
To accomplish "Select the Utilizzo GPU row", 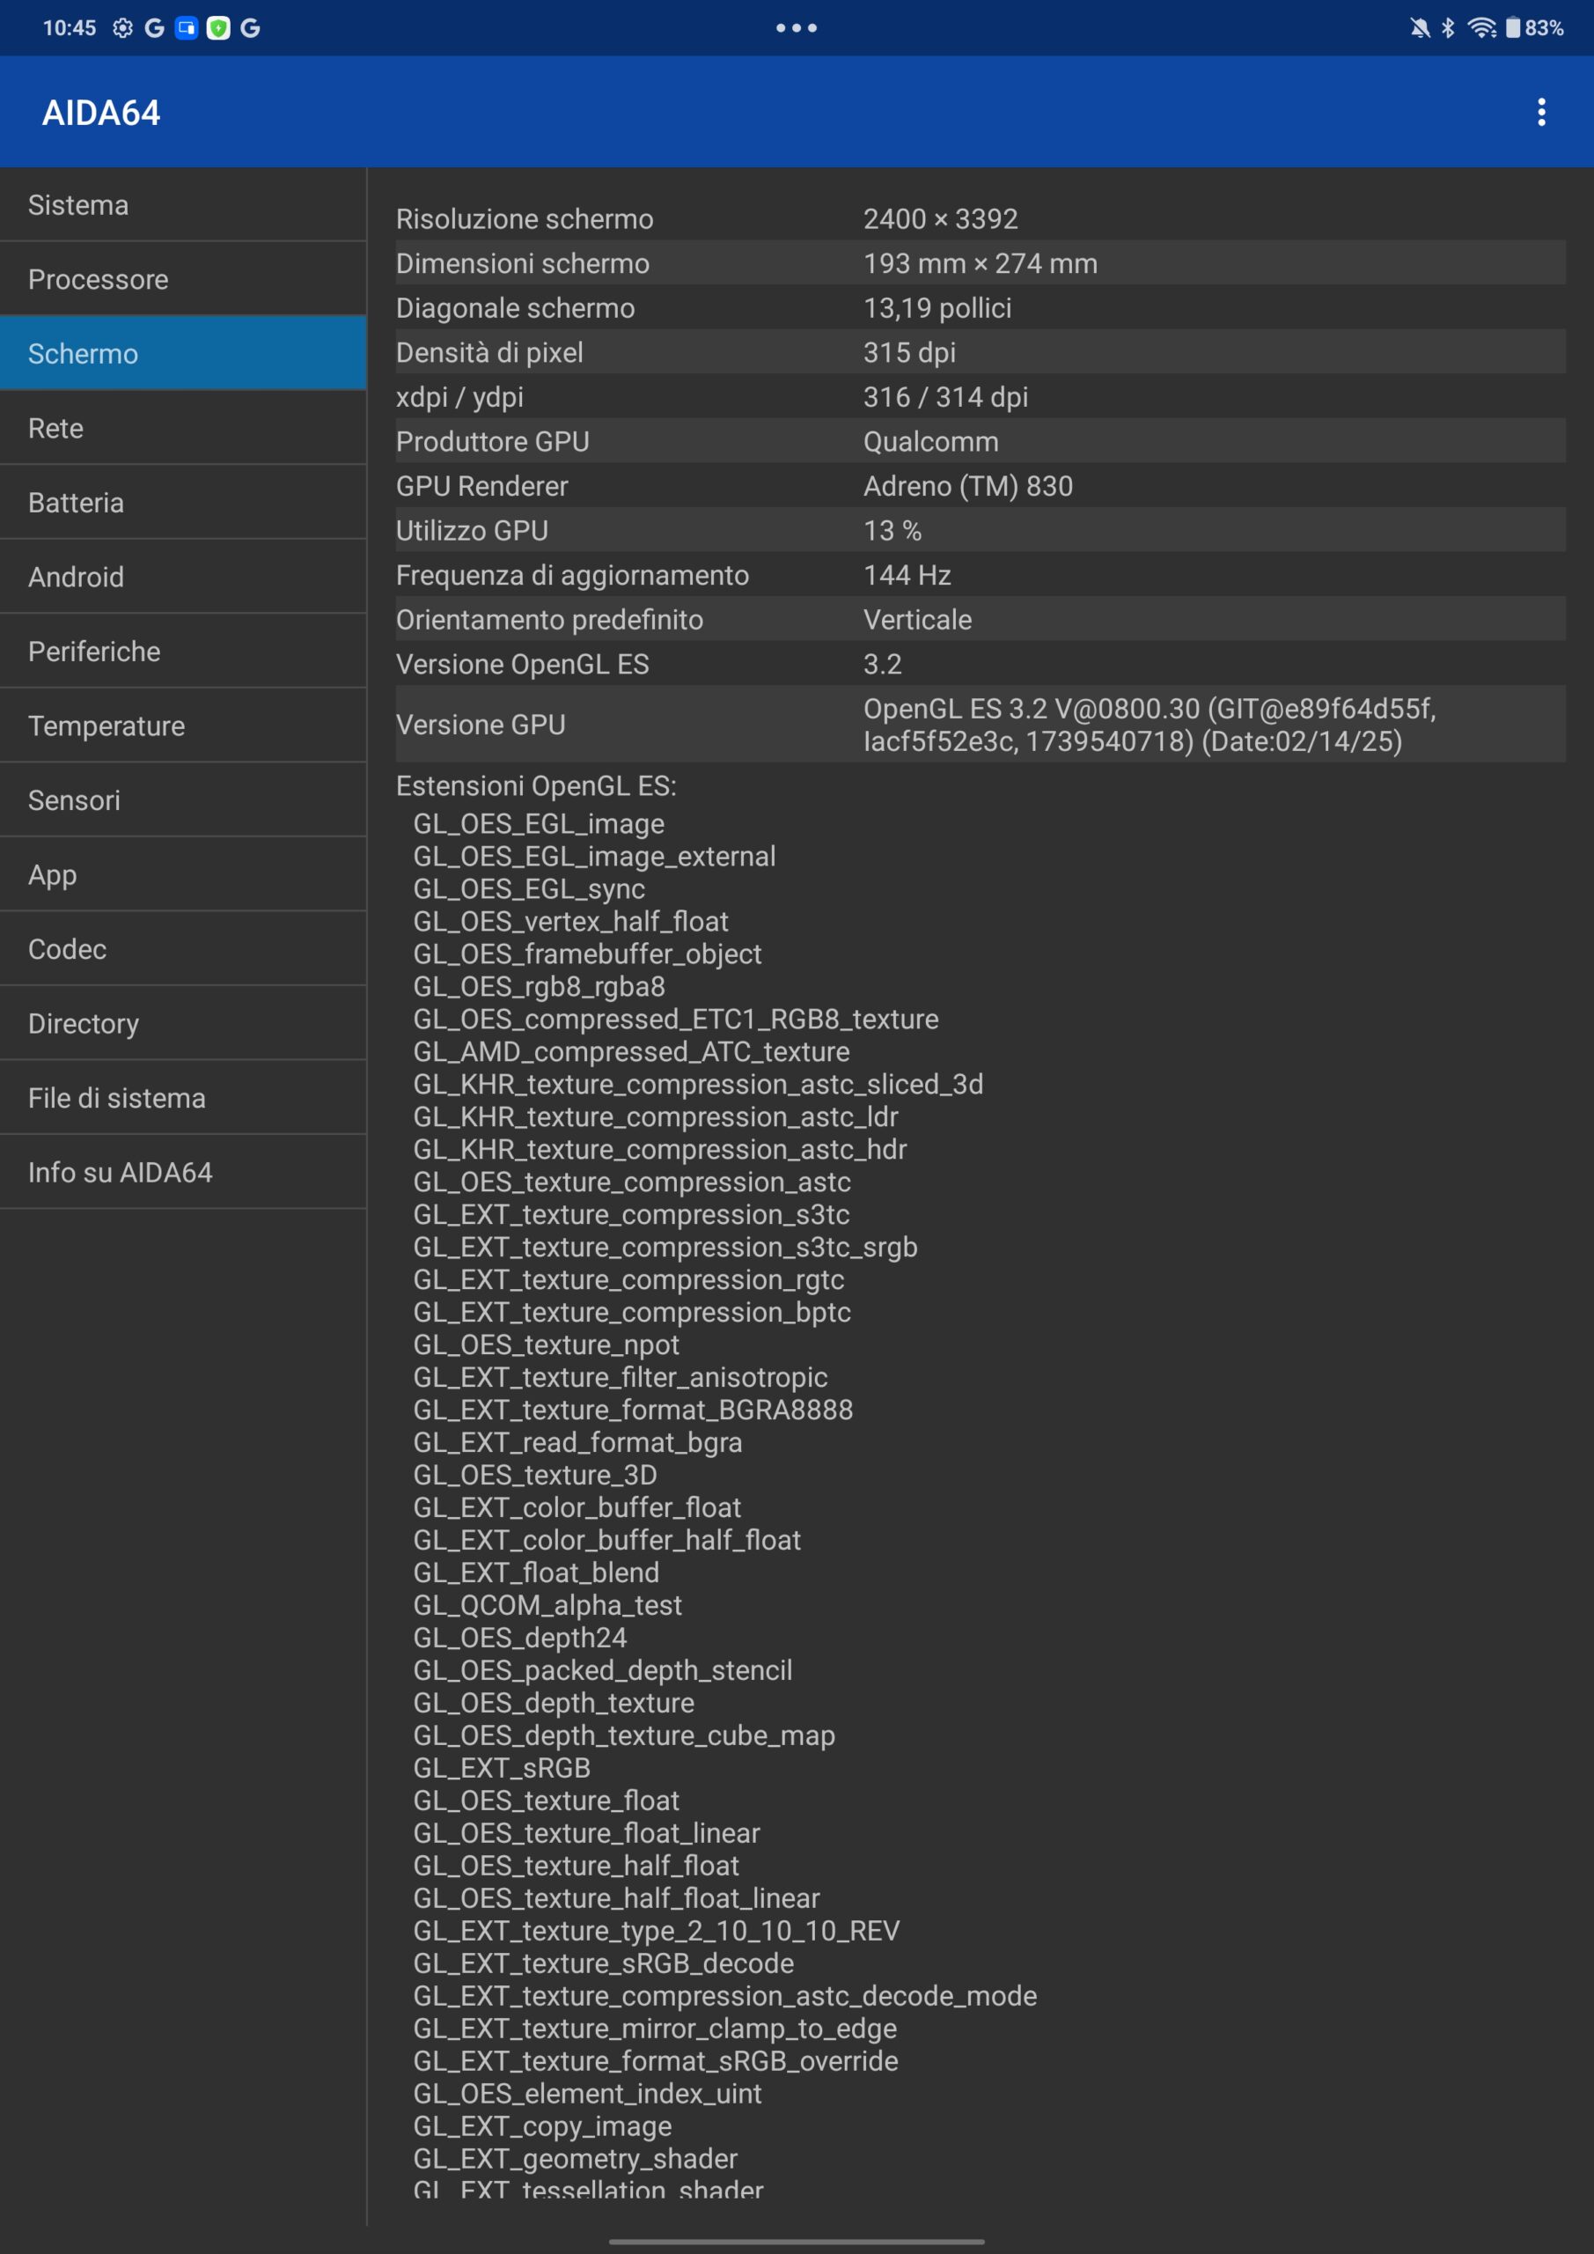I will (981, 530).
